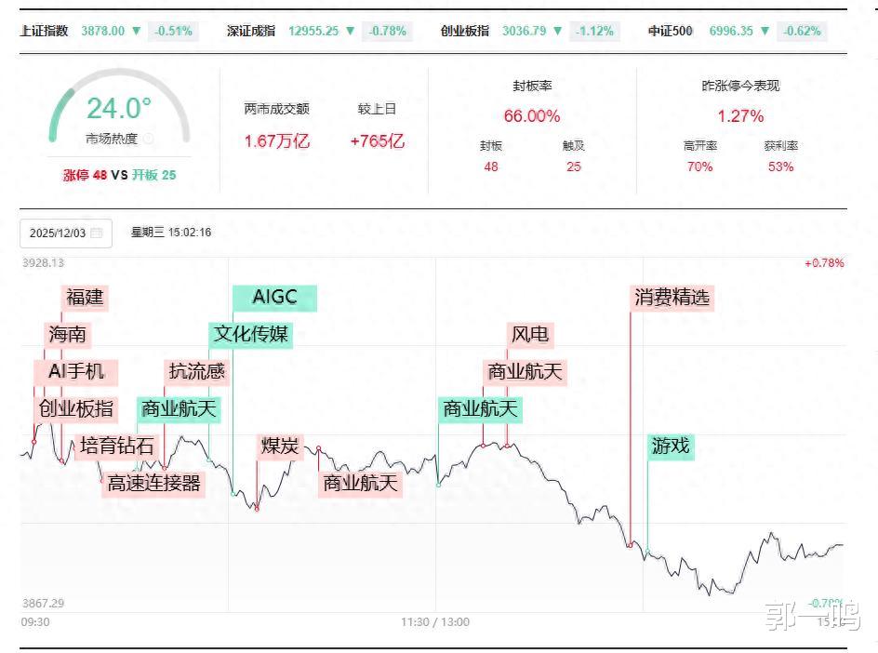Select the green AIGC tag on chart
878x653 pixels.
point(274,298)
